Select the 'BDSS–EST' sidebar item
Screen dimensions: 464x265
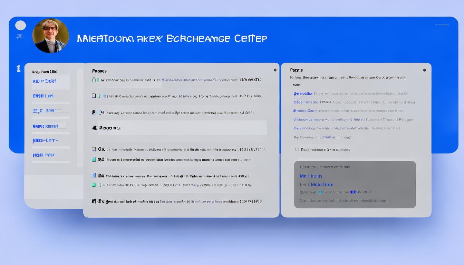[x=45, y=141]
